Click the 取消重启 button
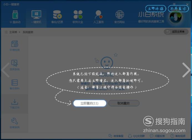192x140 pixels. [x=124, y=103]
